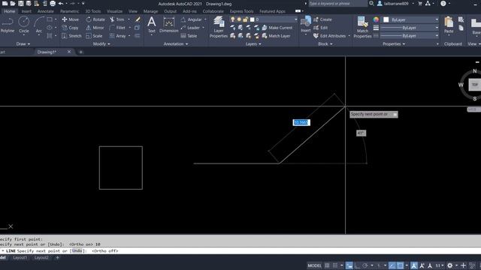
Task: Click the Mirror tool
Action: click(x=95, y=28)
